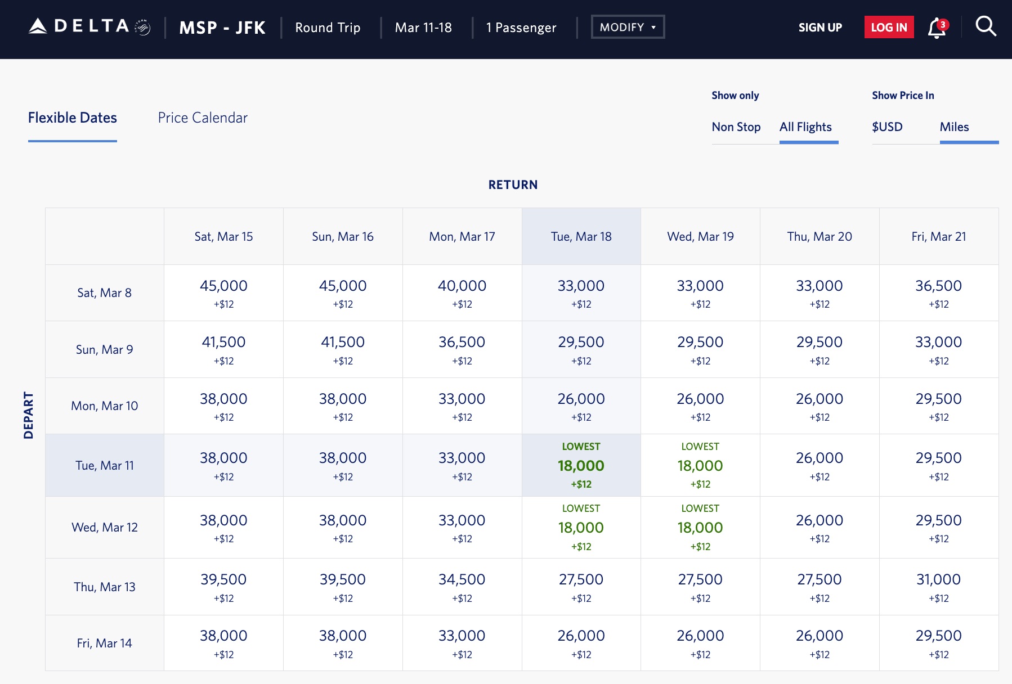This screenshot has height=684, width=1012.
Task: Open the 1 Passenger selector
Action: [521, 27]
